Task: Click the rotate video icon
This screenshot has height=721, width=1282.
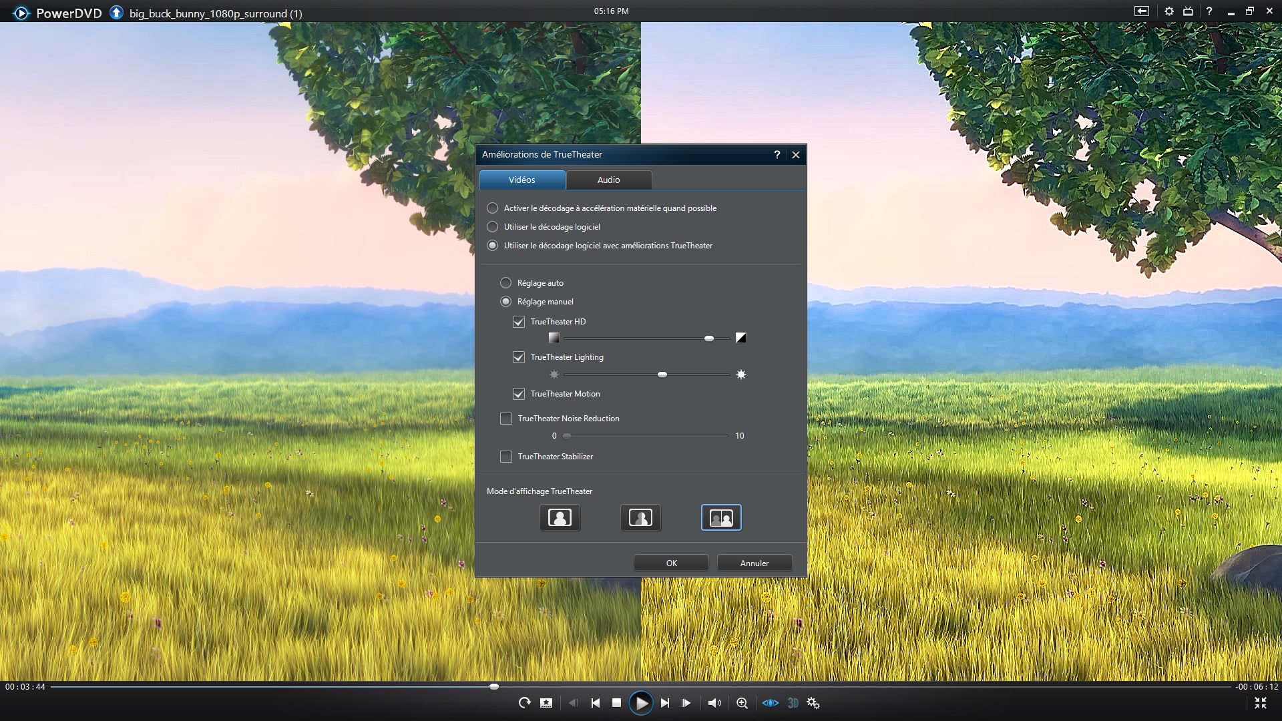Action: pos(525,702)
